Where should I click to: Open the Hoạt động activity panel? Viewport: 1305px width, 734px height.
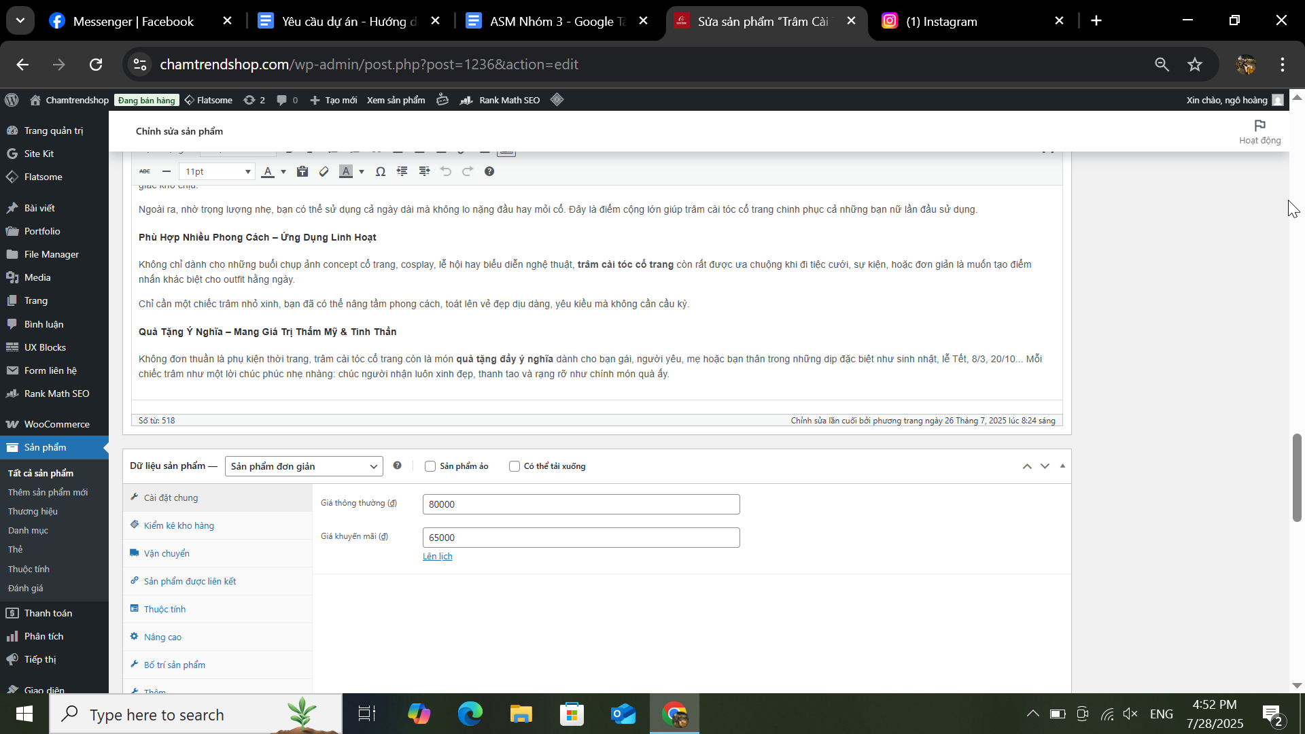[x=1259, y=132]
